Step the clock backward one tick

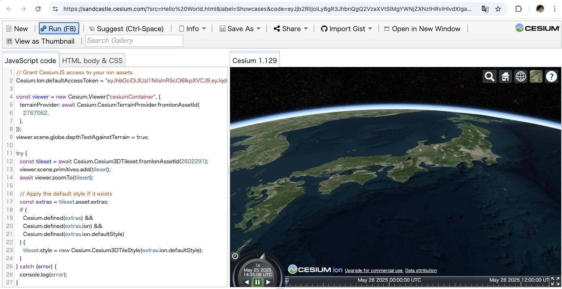point(247,282)
